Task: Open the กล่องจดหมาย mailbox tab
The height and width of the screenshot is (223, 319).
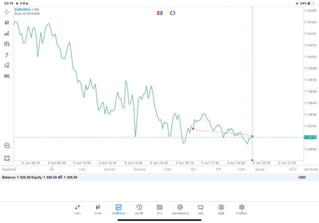Action: pos(180,209)
